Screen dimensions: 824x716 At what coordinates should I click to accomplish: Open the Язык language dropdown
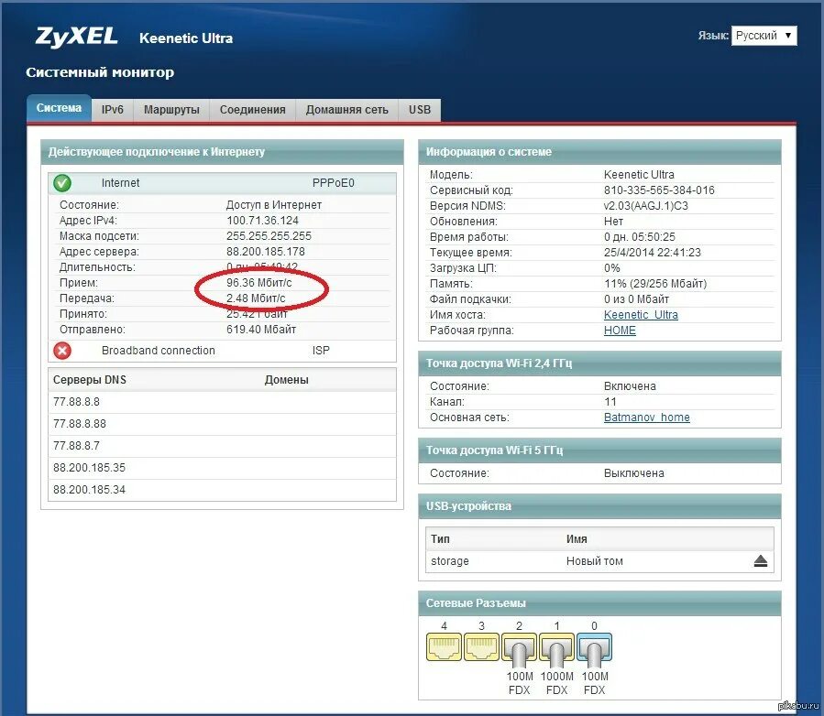tap(764, 36)
